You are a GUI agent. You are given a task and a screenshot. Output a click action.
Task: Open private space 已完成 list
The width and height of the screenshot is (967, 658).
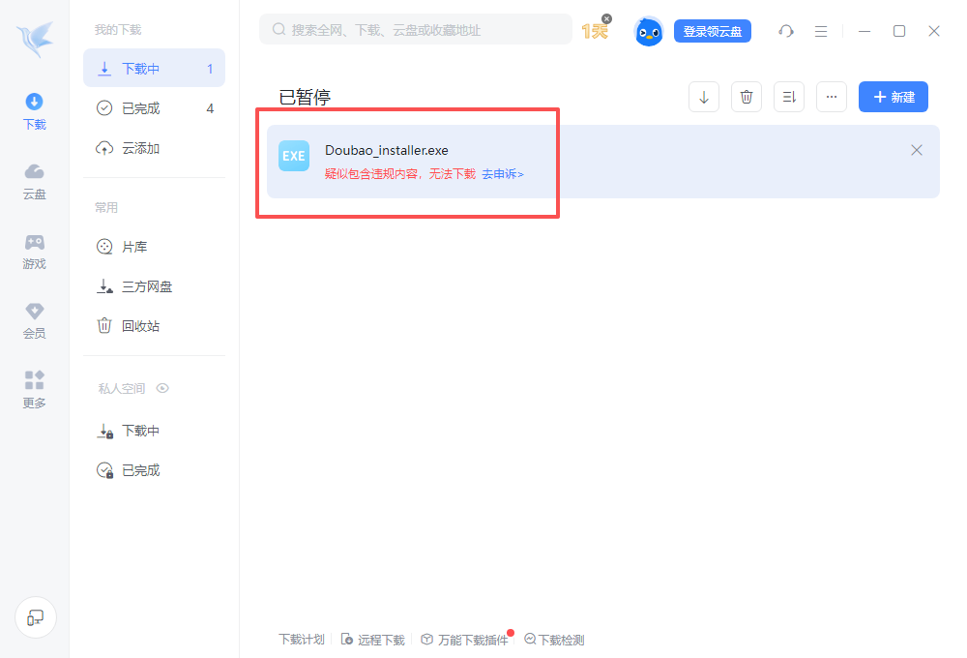point(154,470)
